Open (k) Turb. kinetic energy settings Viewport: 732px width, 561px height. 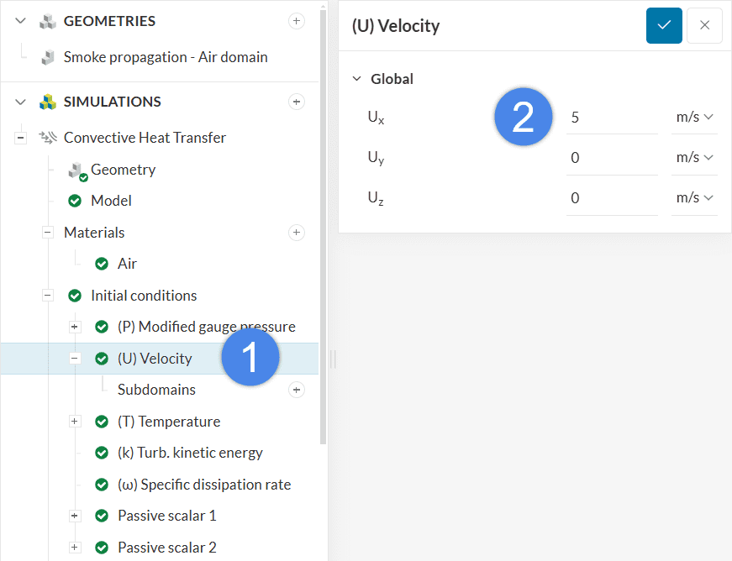(190, 453)
